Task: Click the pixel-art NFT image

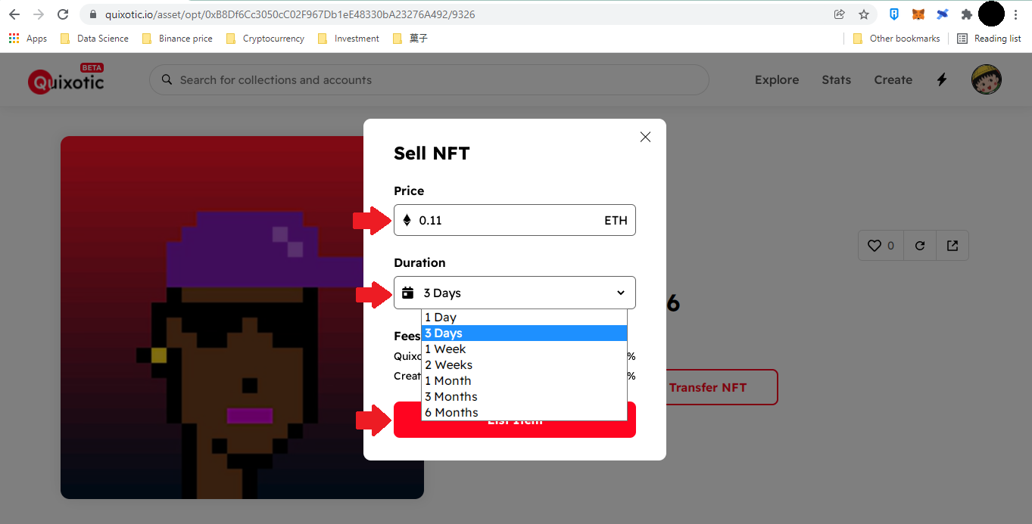Action: (242, 318)
